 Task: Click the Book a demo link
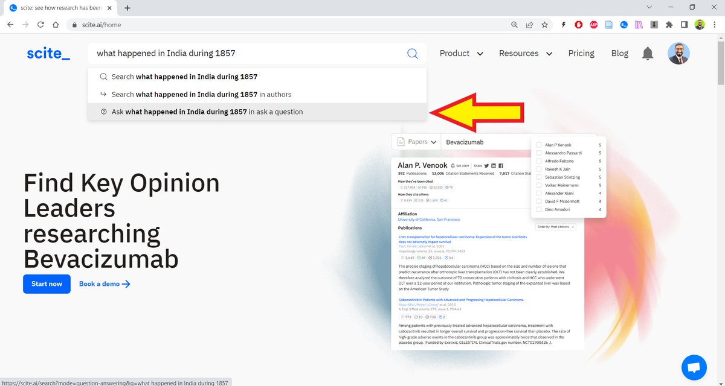click(x=105, y=284)
